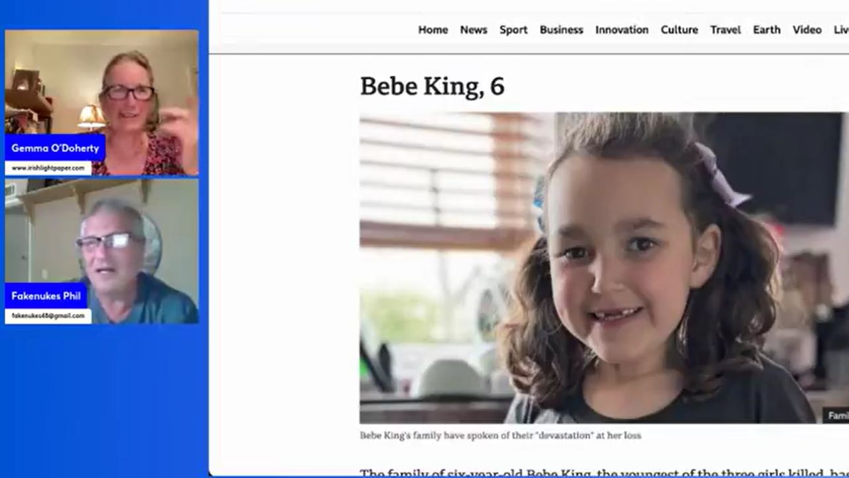Image resolution: width=849 pixels, height=478 pixels.
Task: Click the 'Bebe King, 6' headline
Action: click(432, 86)
